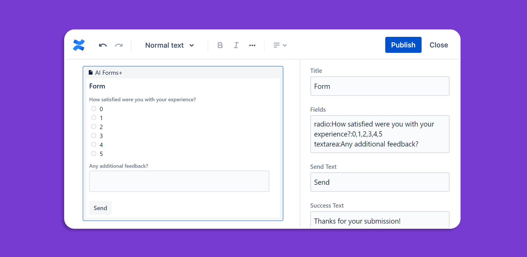Image resolution: width=527 pixels, height=257 pixels.
Task: Click the additional feedback text area
Action: click(179, 181)
